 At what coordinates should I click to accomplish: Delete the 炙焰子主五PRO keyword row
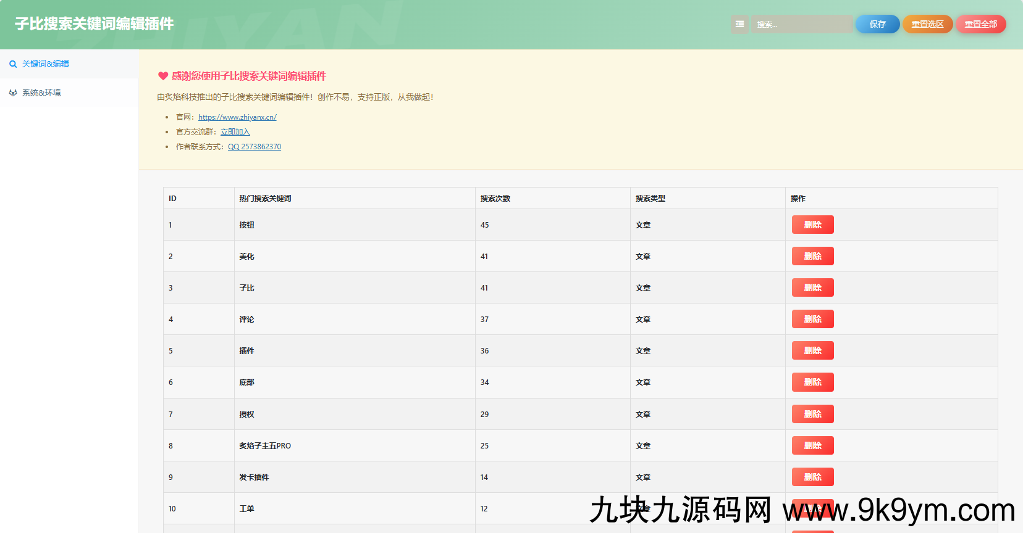pyautogui.click(x=812, y=445)
